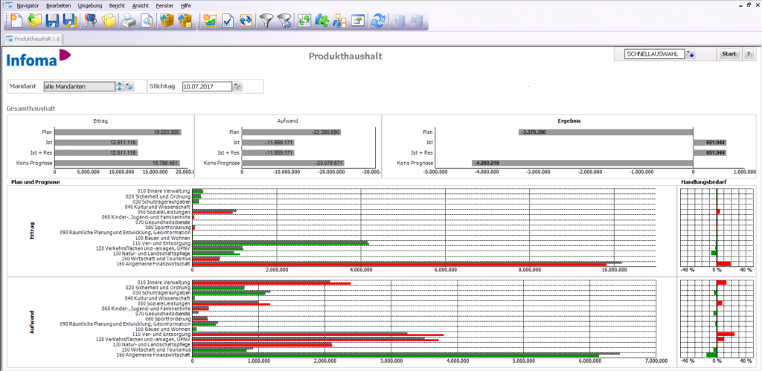The width and height of the screenshot is (762, 371).
Task: Click into the Stichtag date field
Action: pos(206,87)
